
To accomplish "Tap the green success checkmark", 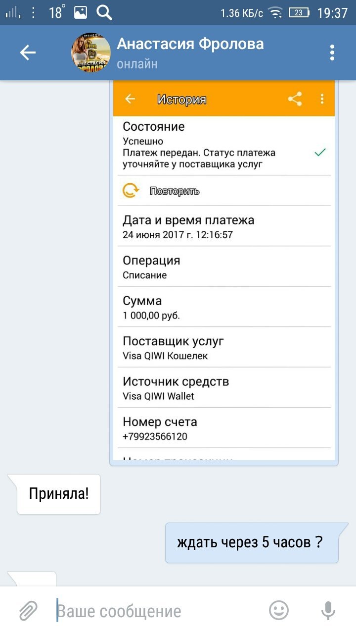I will pyautogui.click(x=320, y=153).
